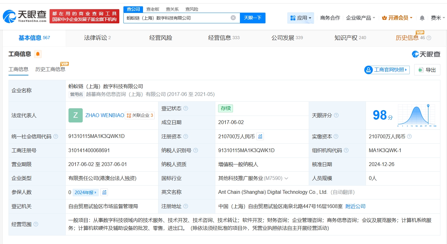
Task: Select the 工商信息 sub-tab
Action: [x=18, y=69]
